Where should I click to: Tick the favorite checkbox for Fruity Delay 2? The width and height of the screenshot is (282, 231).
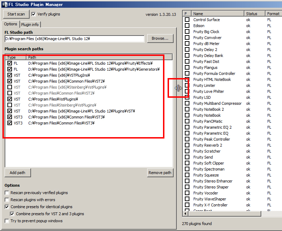pyautogui.click(x=187, y=49)
